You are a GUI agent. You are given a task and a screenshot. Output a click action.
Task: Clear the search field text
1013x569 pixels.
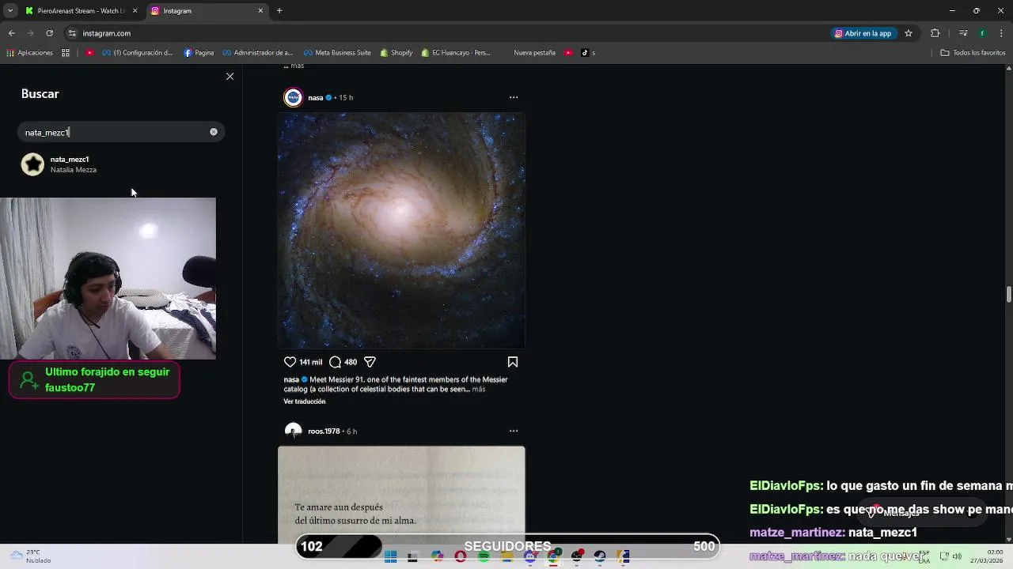[x=213, y=132]
